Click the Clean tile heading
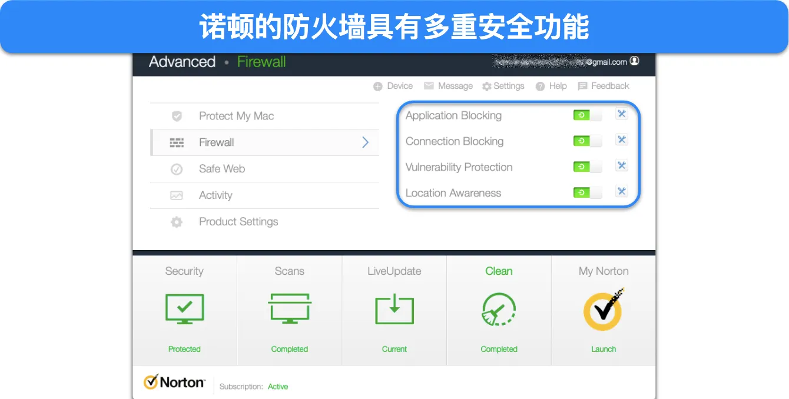The width and height of the screenshot is (789, 399). tap(499, 271)
